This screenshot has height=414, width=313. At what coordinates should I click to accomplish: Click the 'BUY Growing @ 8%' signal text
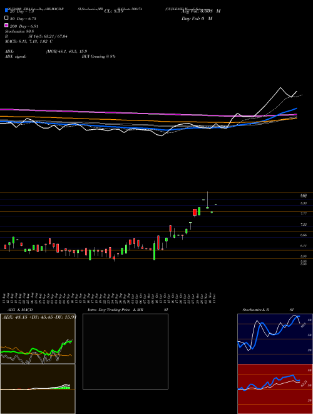click(98, 56)
